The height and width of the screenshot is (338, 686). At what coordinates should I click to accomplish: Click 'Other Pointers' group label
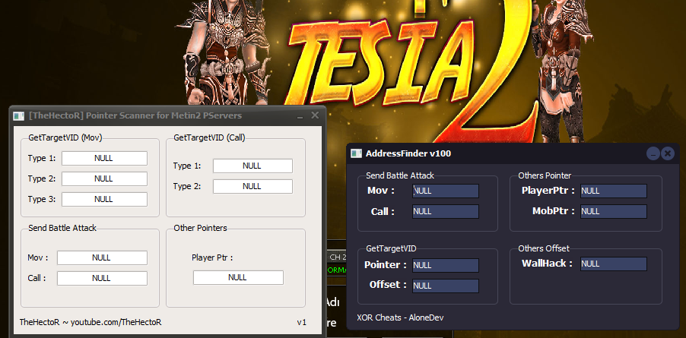click(x=200, y=228)
